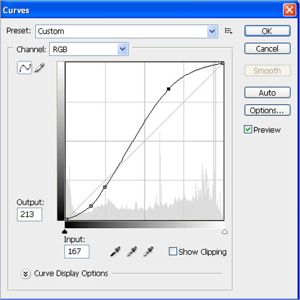Open the Channel dropdown showing RGB
300x300 pixels.
89,49
